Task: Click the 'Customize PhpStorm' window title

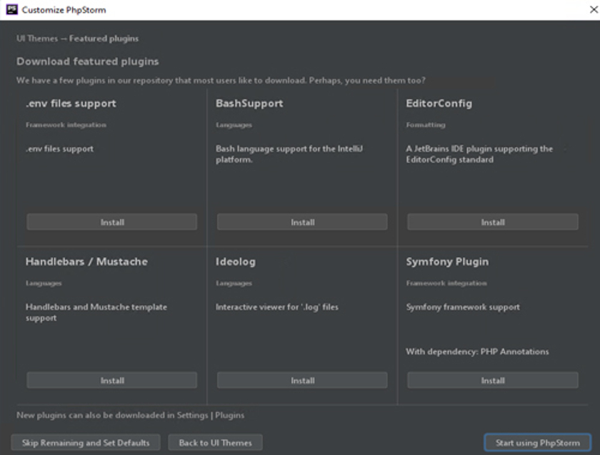Action: [64, 10]
